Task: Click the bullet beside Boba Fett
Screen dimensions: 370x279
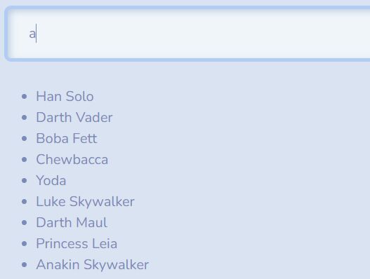Action: pos(24,138)
